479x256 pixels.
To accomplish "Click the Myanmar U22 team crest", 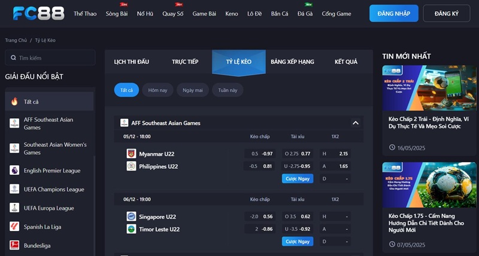I will (x=131, y=154).
